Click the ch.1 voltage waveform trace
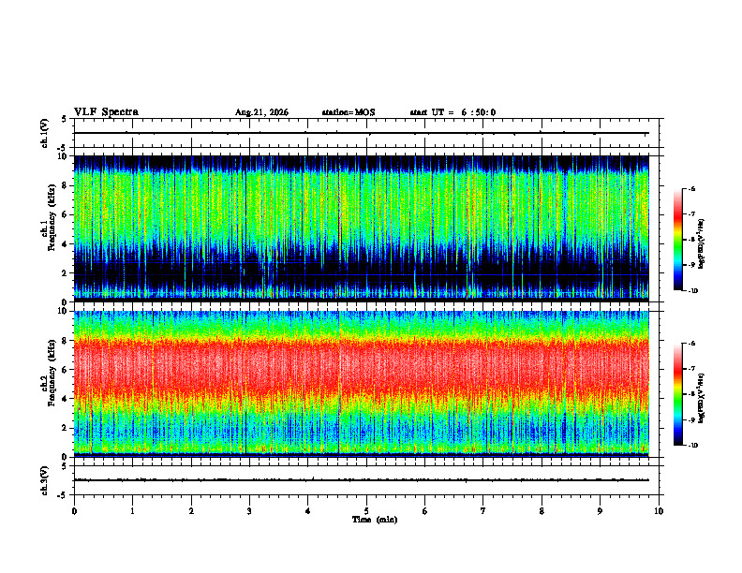The image size is (742, 573). (x=361, y=133)
